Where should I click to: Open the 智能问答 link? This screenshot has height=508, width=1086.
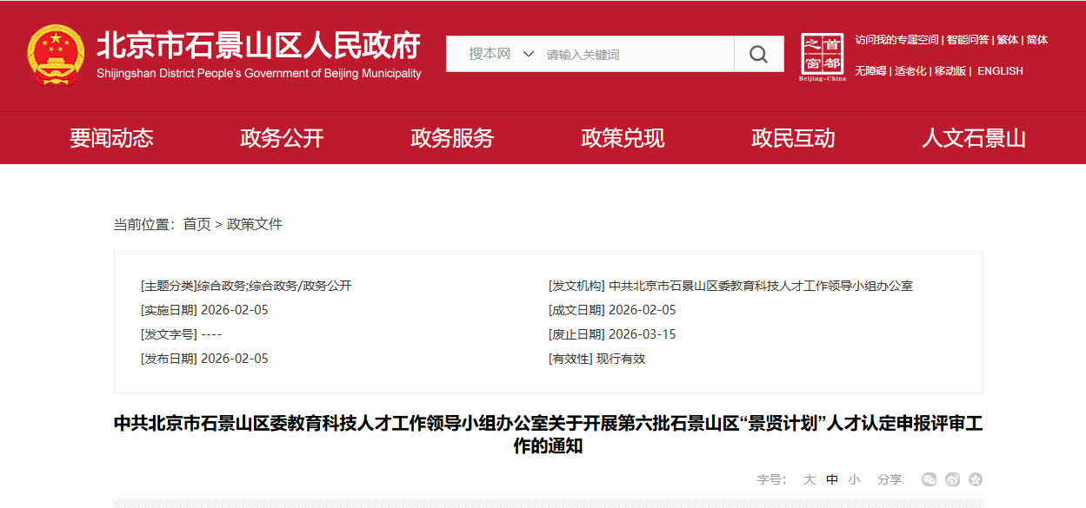coord(968,40)
